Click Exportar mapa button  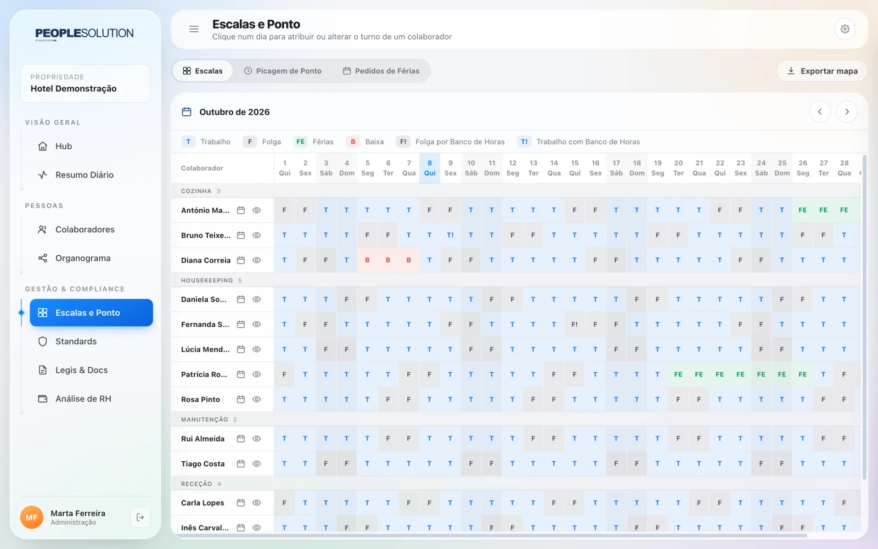click(822, 71)
